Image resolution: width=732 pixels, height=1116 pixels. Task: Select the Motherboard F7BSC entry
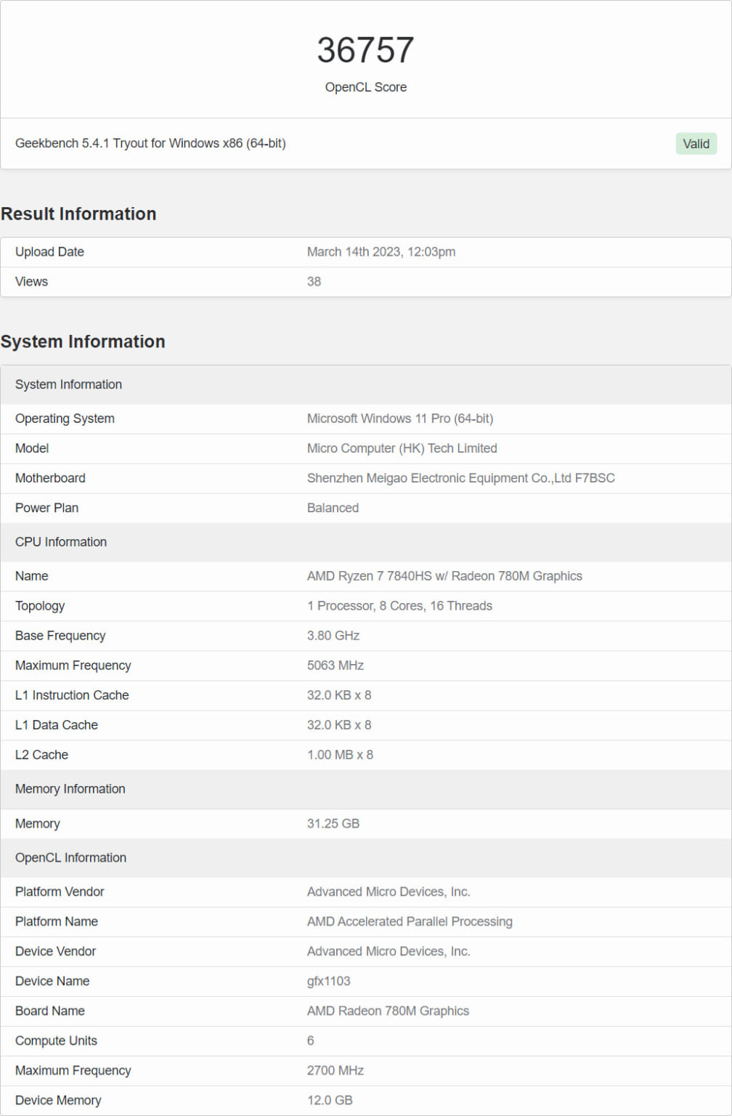coord(461,478)
